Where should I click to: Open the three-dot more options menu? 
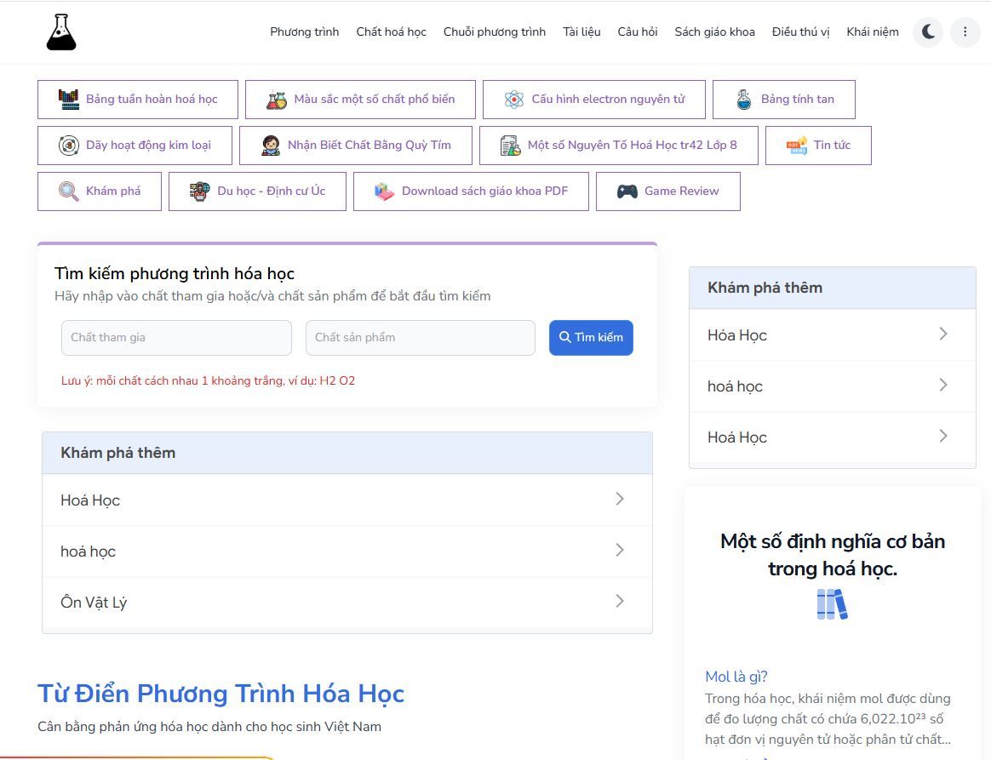(x=965, y=31)
